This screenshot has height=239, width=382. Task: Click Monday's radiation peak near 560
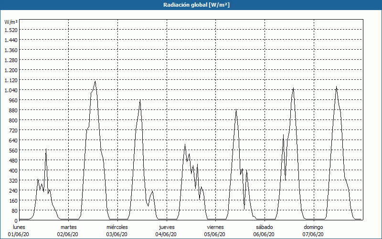46,149
